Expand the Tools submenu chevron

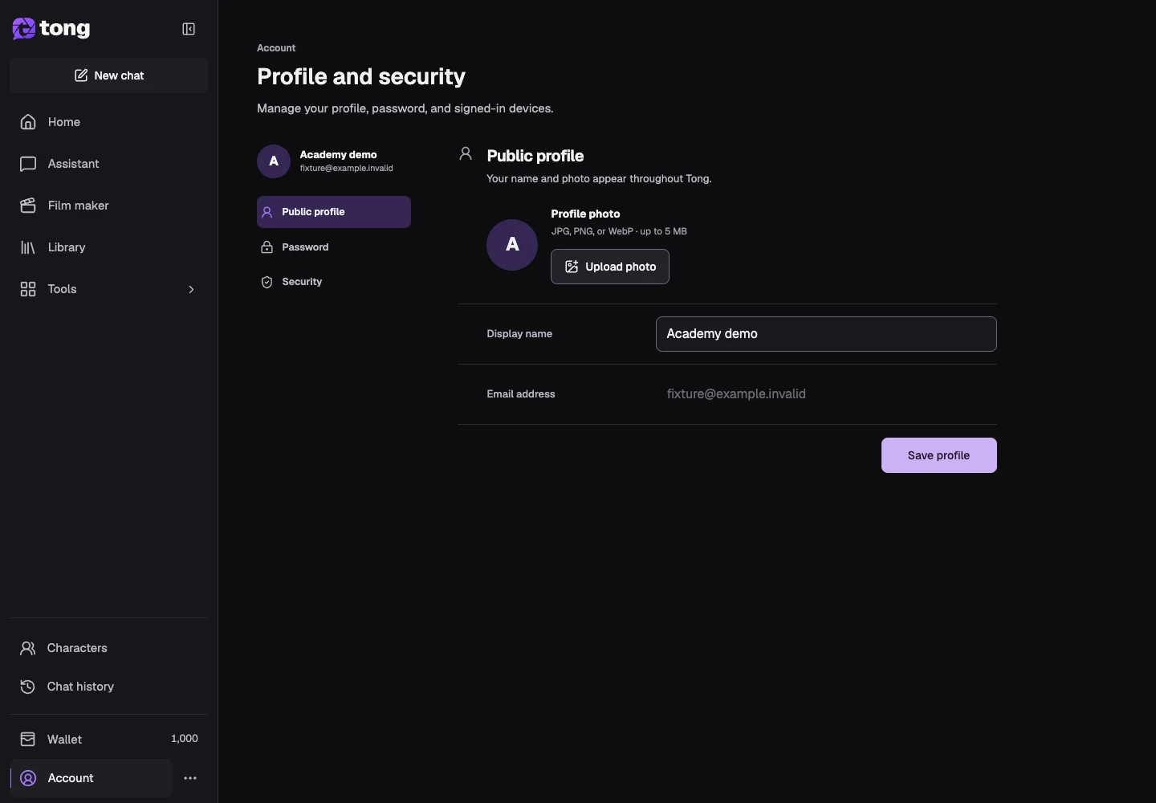click(191, 289)
